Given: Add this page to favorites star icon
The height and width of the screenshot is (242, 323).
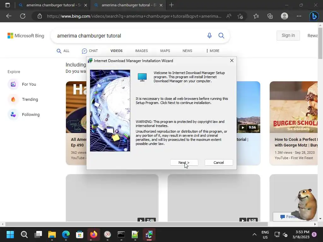Looking at the screenshot, I should click(x=240, y=16).
